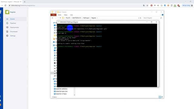Image resolution: width=194 pixels, height=109 pixels.
Task: Go back in File Explorer
Action: click(x=52, y=18)
